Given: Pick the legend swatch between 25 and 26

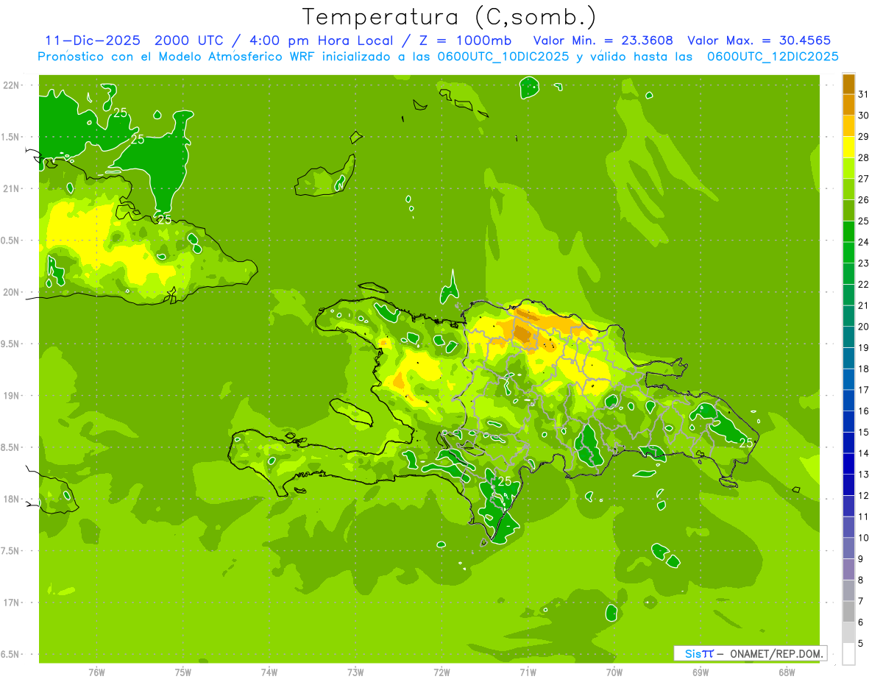Looking at the screenshot, I should [x=848, y=210].
